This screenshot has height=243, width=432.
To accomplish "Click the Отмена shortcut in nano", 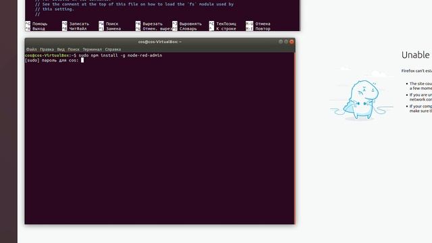I will click(258, 24).
